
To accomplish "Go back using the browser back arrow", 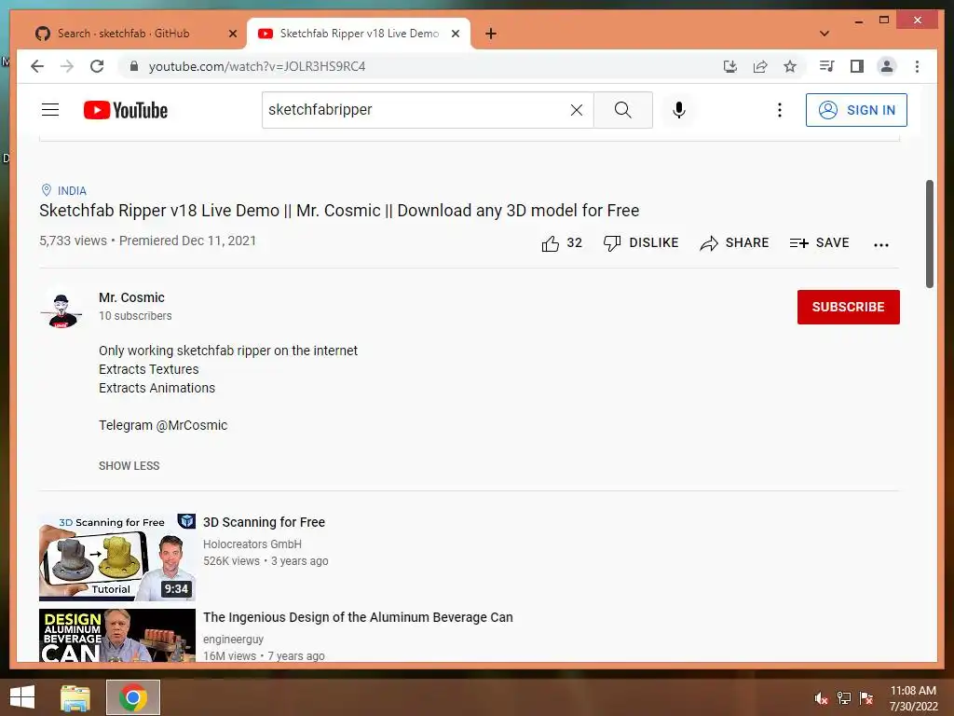I will 37,66.
